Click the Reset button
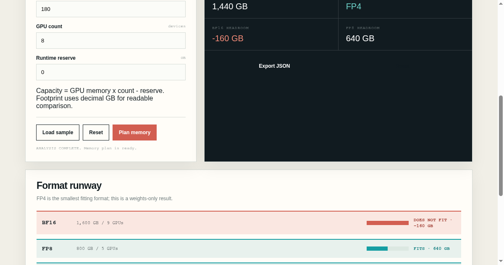Viewport: 504px width, 265px height. (96, 132)
